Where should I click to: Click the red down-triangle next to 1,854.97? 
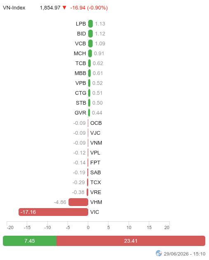point(64,8)
